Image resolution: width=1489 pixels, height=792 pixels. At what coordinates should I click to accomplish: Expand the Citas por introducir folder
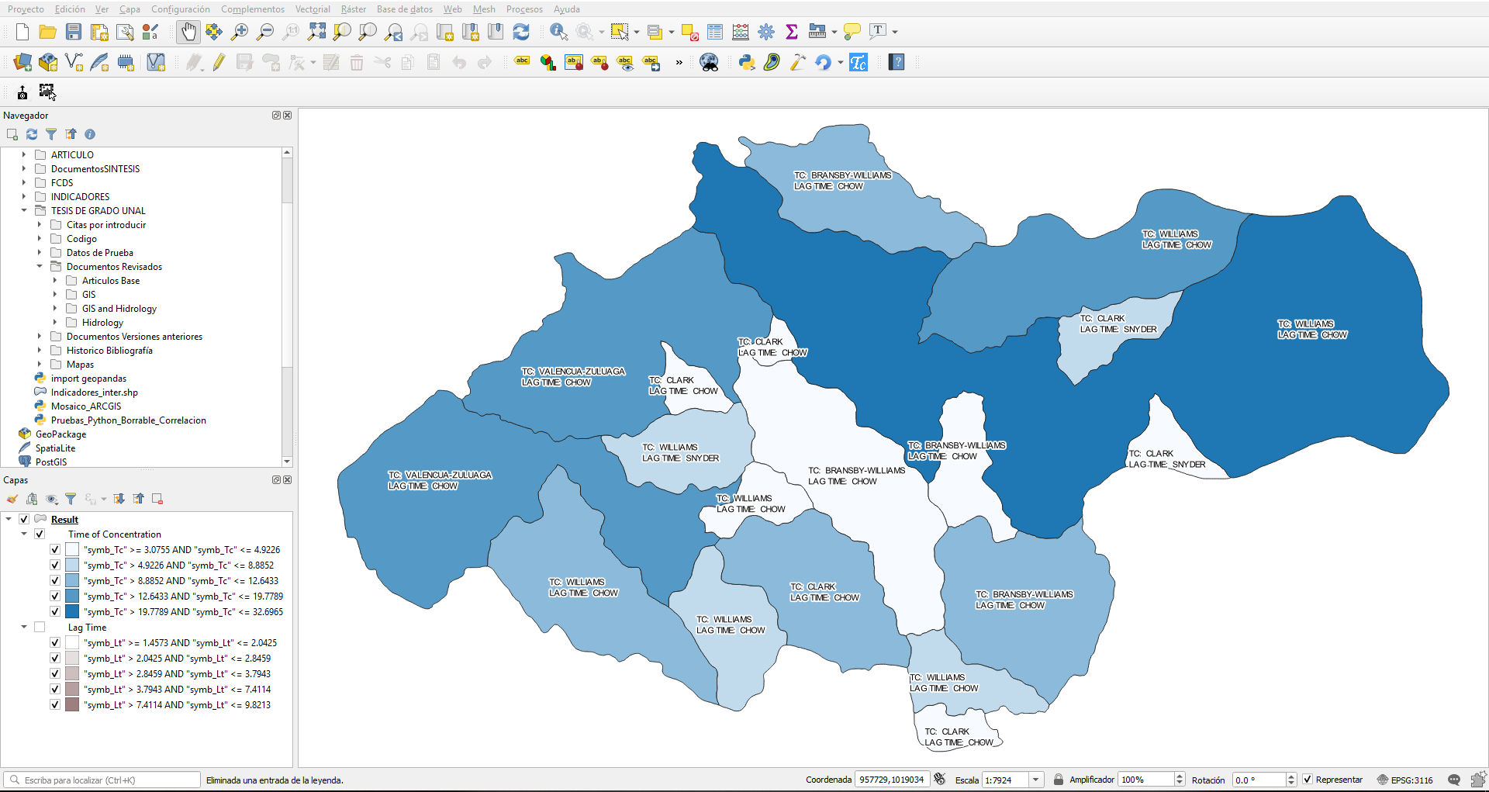coord(40,224)
